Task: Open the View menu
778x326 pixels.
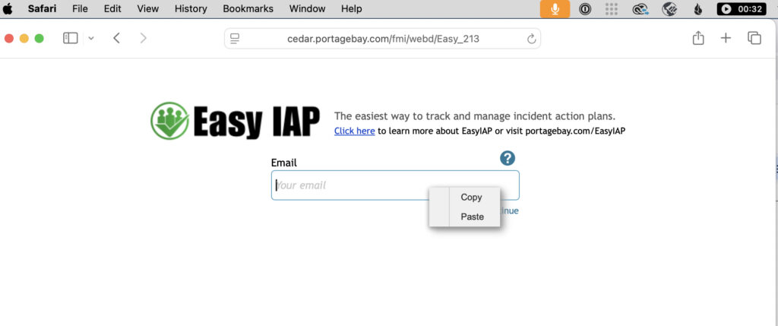Action: point(148,8)
